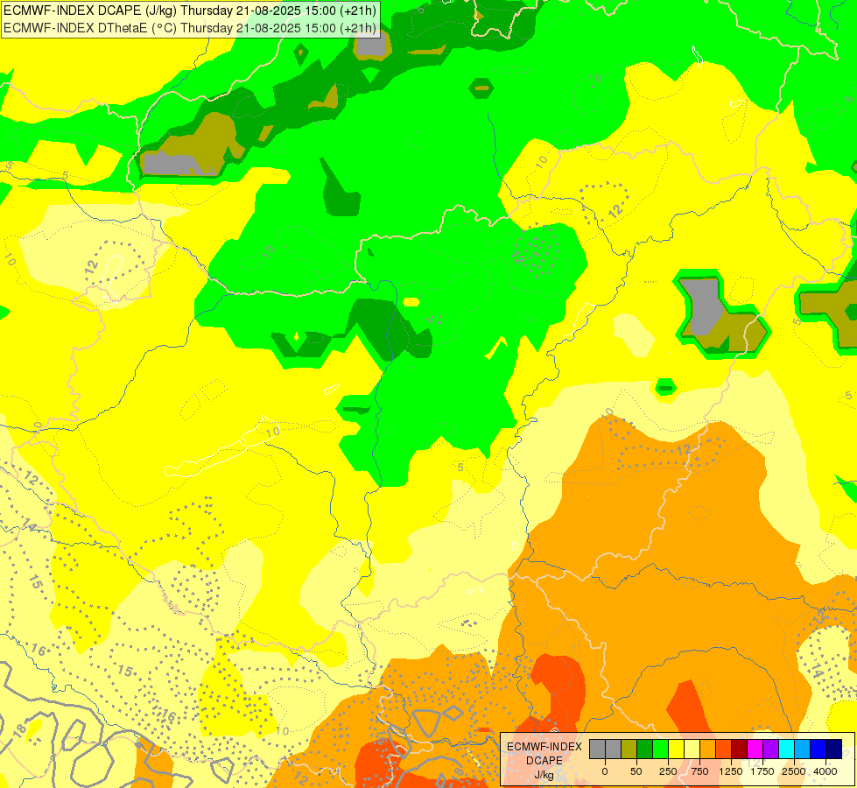Click the bright green legend swatch
857x788 pixels.
660,749
